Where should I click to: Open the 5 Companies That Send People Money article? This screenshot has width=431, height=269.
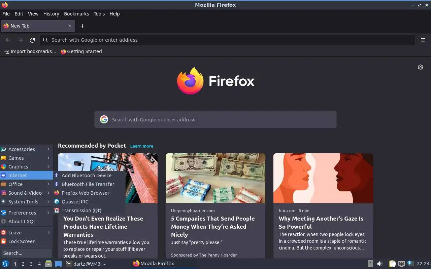click(x=213, y=227)
